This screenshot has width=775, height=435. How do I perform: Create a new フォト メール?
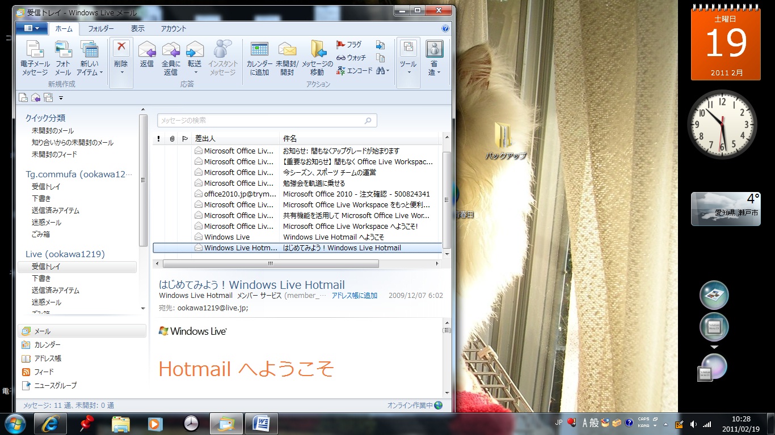coord(62,58)
